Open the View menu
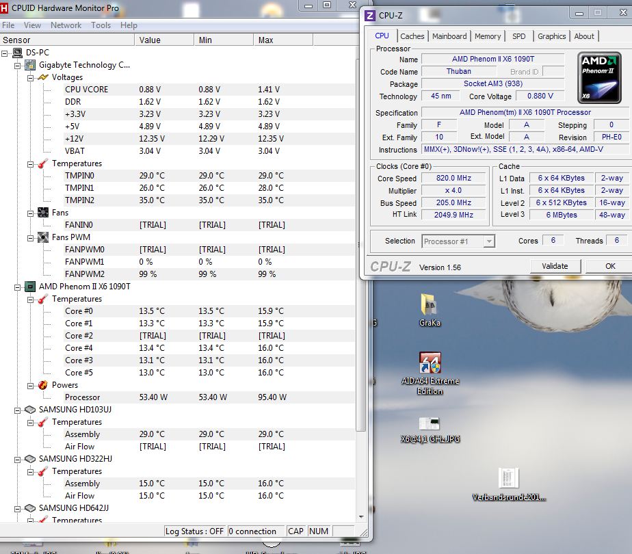 tap(32, 25)
